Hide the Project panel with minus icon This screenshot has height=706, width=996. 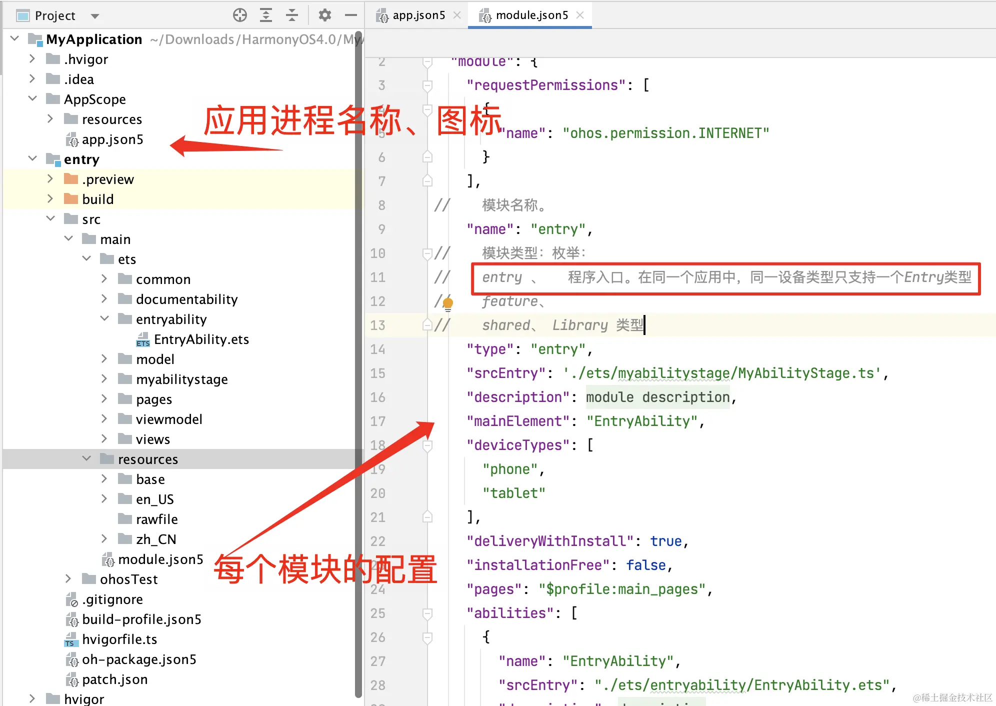click(x=351, y=15)
